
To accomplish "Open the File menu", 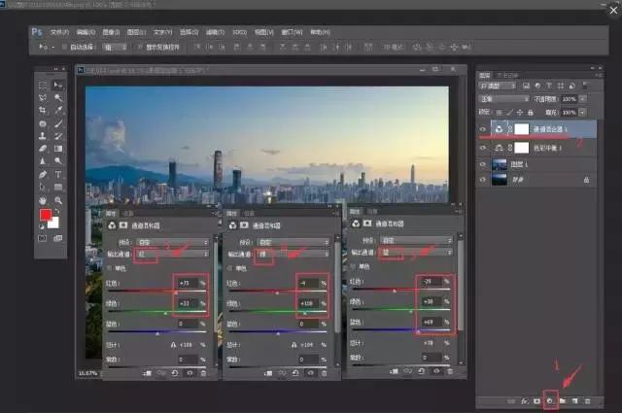I will tap(59, 30).
